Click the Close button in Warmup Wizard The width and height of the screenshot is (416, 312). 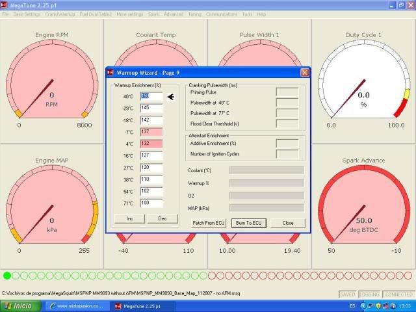[288, 223]
